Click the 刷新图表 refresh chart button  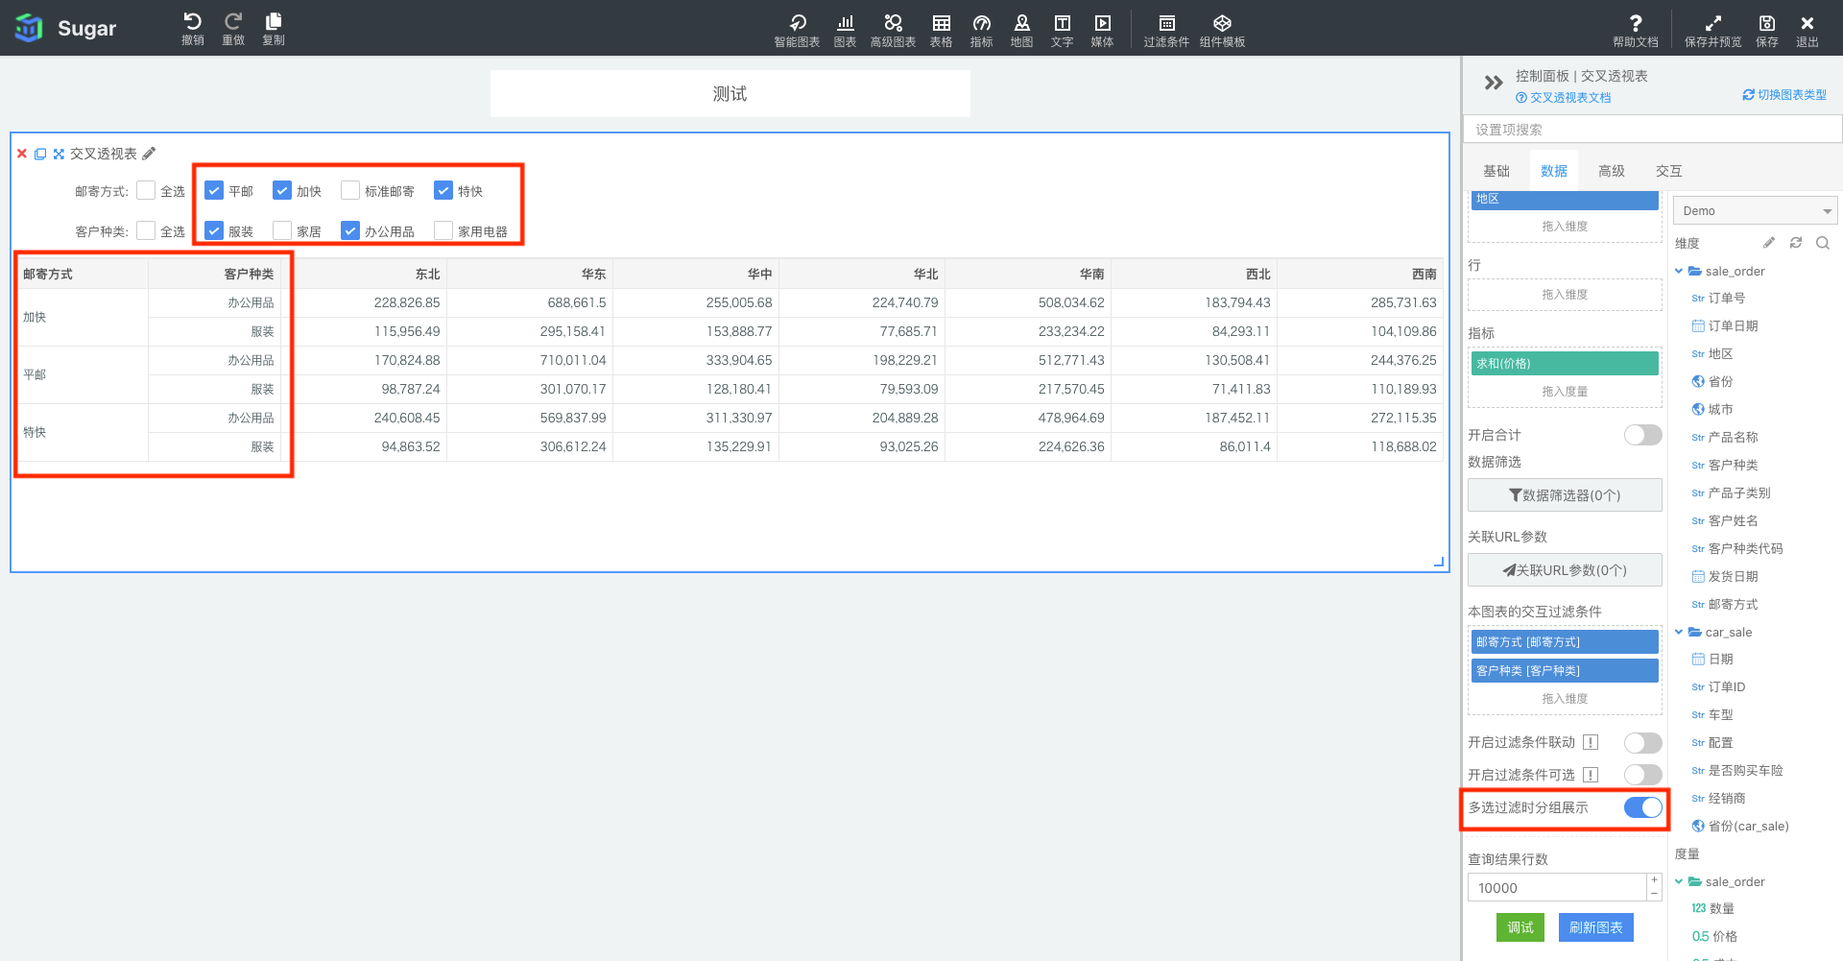coord(1595,927)
